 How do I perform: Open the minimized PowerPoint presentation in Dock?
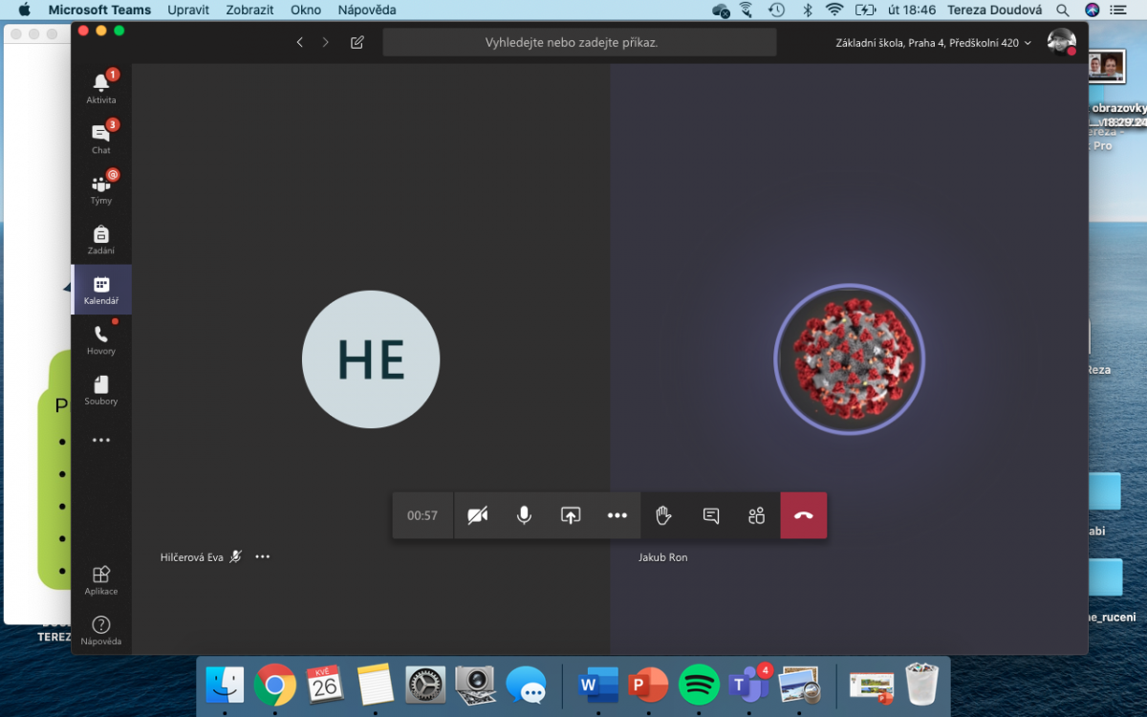pyautogui.click(x=872, y=684)
